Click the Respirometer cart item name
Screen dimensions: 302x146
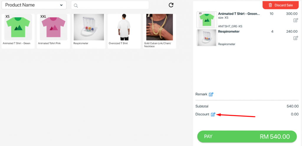(229, 31)
